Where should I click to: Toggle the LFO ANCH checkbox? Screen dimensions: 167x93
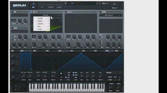pos(73,75)
